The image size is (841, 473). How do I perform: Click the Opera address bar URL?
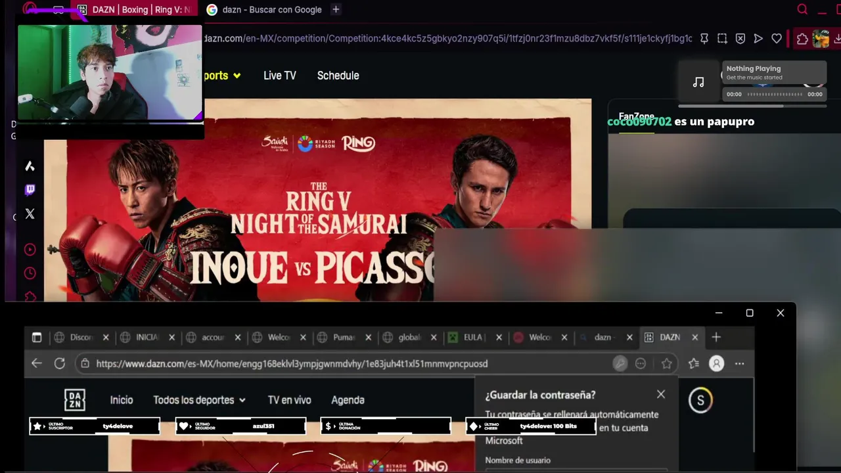click(447, 39)
